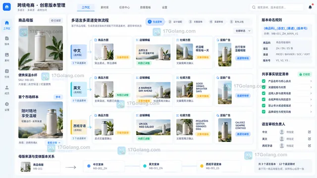The height and width of the screenshot is (178, 317).
Task: Toggle the 适用人群与使用场景 checkbox
Action: (264, 93)
